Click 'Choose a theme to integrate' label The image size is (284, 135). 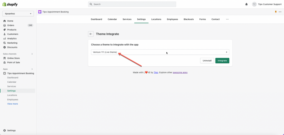(x=115, y=45)
